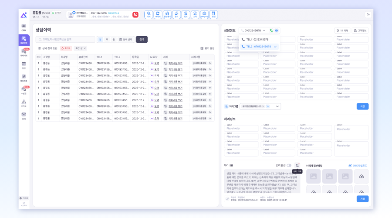Click the blue message icon beside phone number
The height and width of the screenshot is (218, 392).
pos(277,31)
